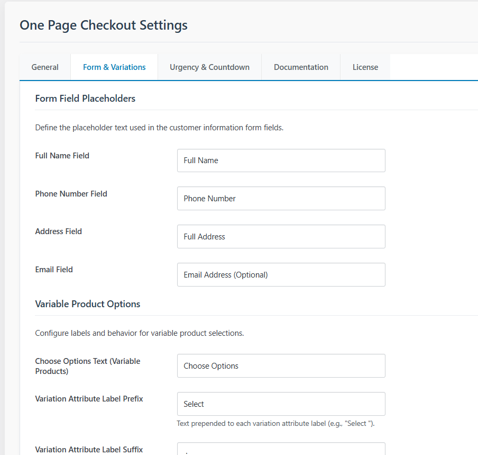Click the Address Field label
This screenshot has height=455, width=478.
(x=58, y=231)
